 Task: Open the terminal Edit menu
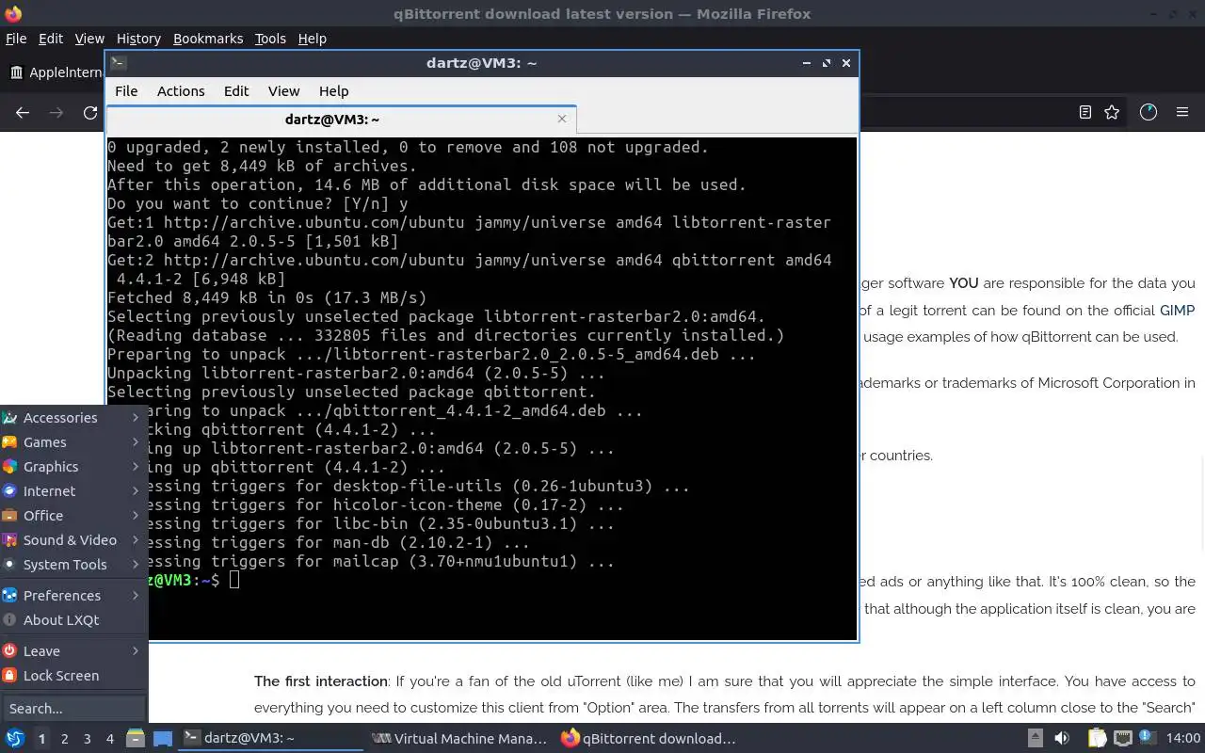(x=236, y=91)
